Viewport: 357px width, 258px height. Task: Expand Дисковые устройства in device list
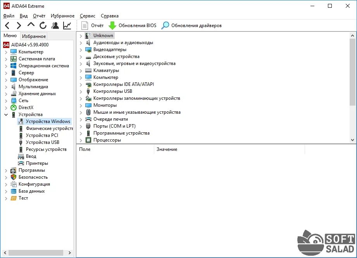81,56
